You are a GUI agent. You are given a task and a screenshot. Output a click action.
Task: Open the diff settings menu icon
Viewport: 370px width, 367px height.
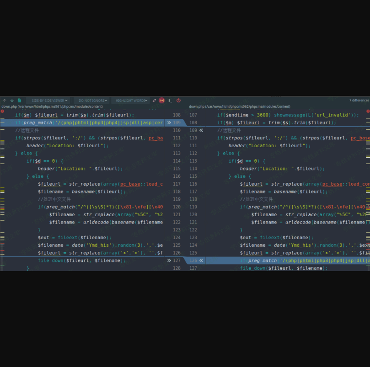[170, 101]
